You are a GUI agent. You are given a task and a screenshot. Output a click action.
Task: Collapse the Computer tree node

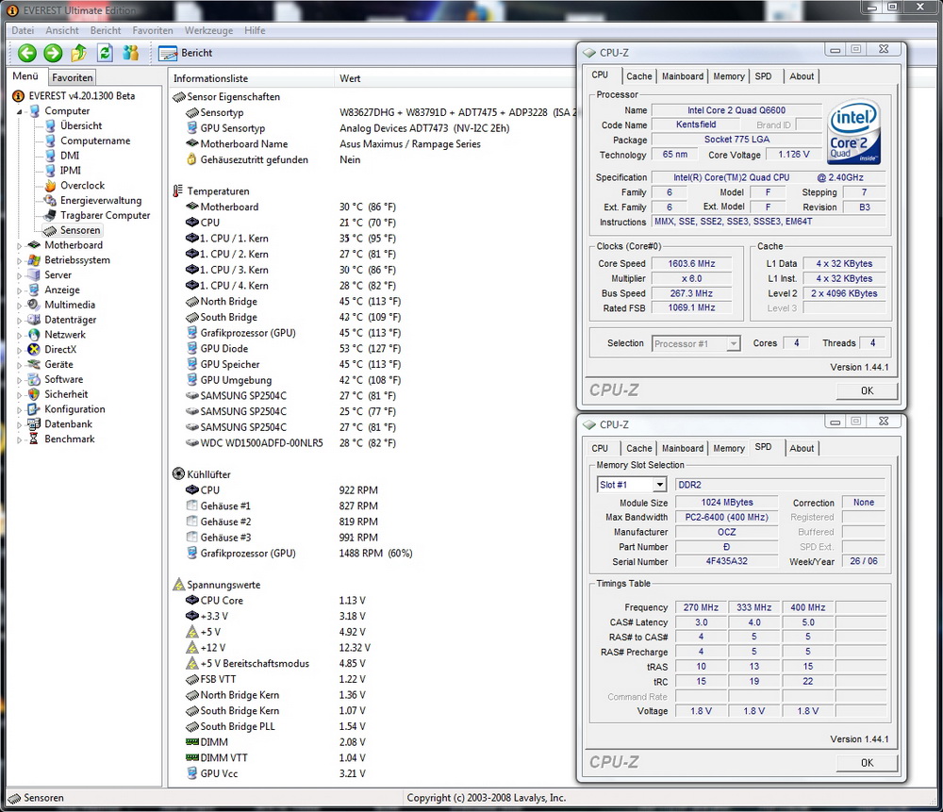19,111
